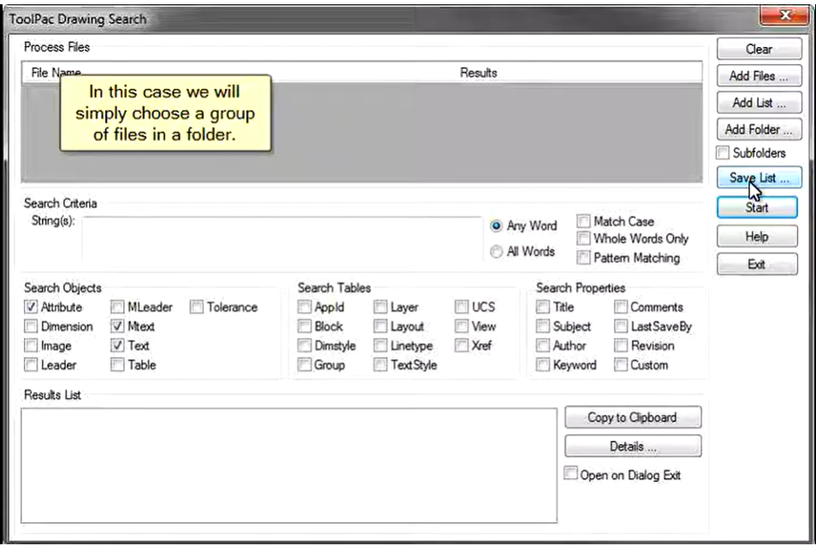This screenshot has height=546, width=816.
Task: Choose the Add Folder button
Action: (759, 129)
